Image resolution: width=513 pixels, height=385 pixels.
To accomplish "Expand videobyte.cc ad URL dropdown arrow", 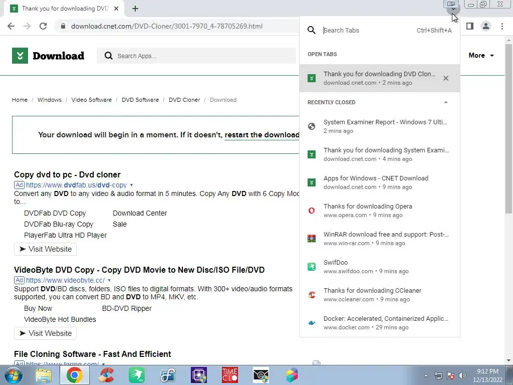I will click(x=109, y=281).
